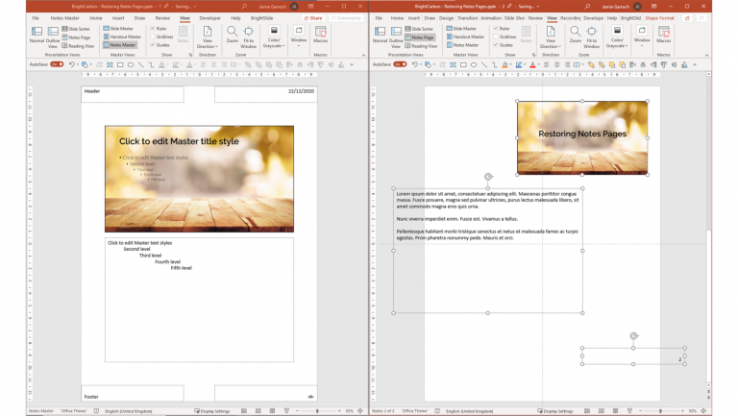Expand View Direction dropdown in right window
738x416 pixels.
[x=551, y=37]
